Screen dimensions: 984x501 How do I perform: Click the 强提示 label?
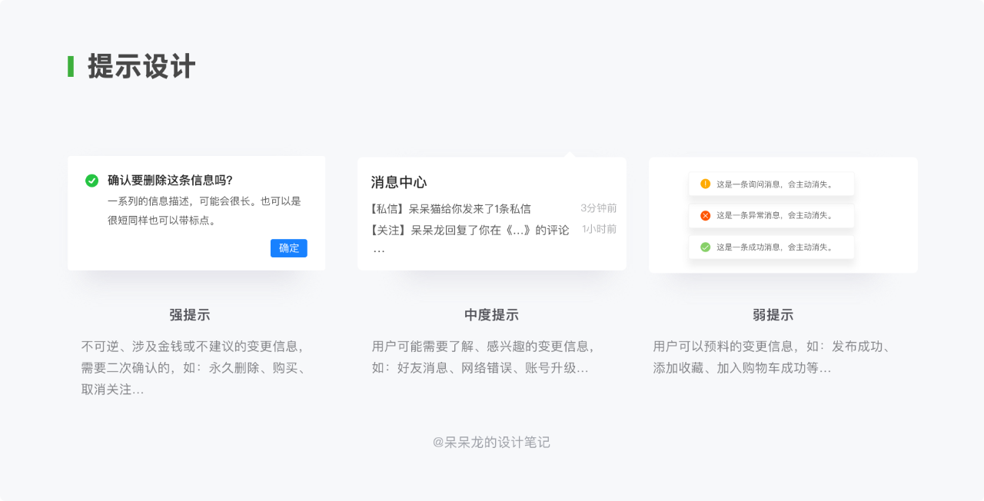click(190, 315)
